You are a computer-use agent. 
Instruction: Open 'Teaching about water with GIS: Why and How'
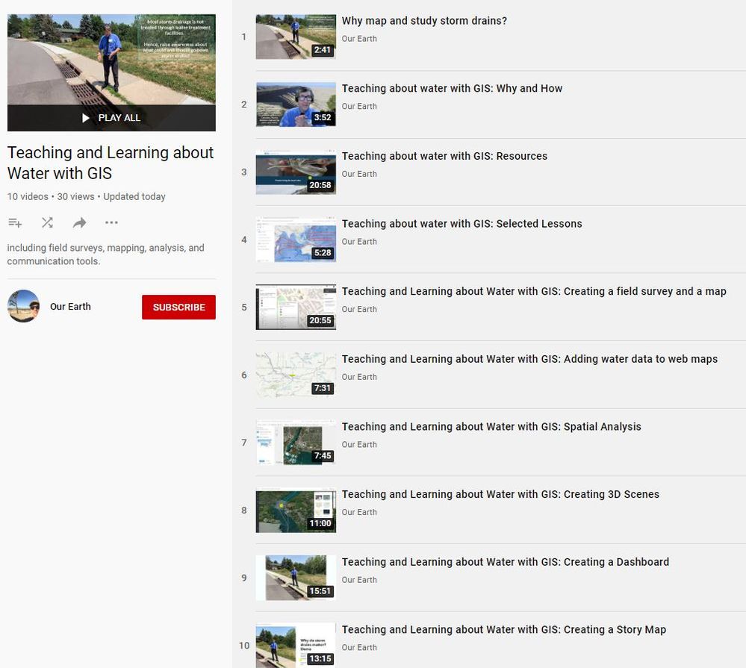pyautogui.click(x=452, y=88)
